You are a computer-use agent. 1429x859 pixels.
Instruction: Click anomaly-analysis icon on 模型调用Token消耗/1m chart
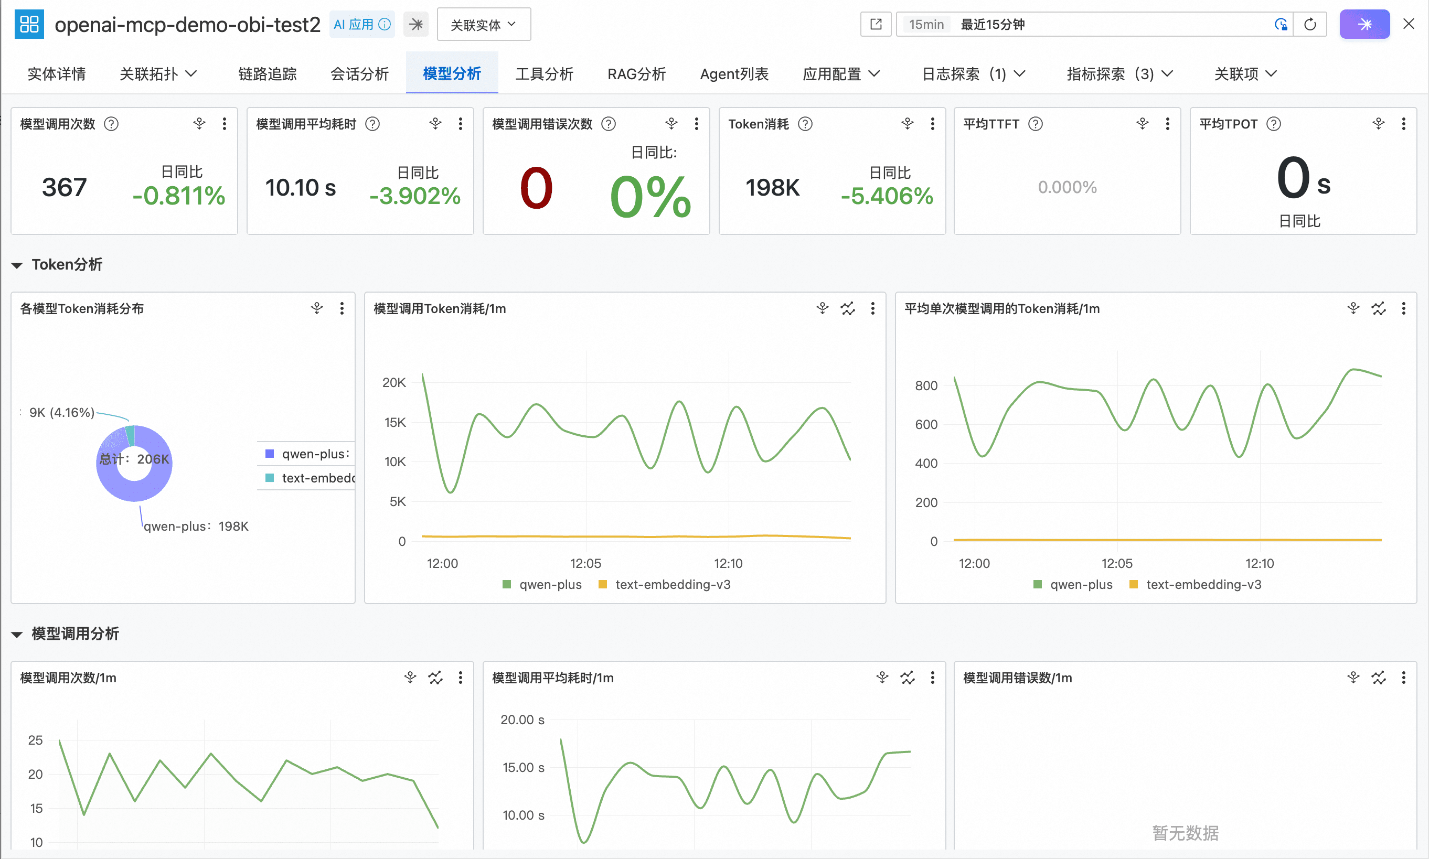pos(848,308)
